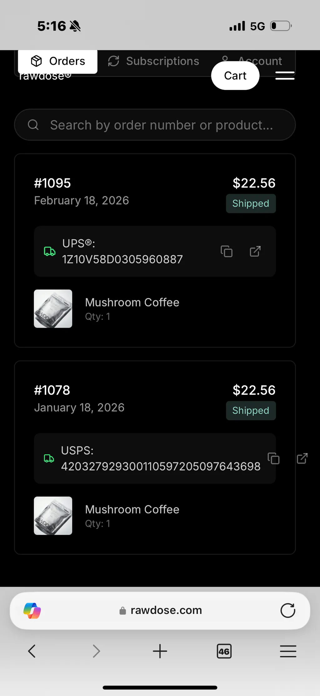Screen dimensions: 320x696
Task: Open the Cart
Action: tap(235, 76)
